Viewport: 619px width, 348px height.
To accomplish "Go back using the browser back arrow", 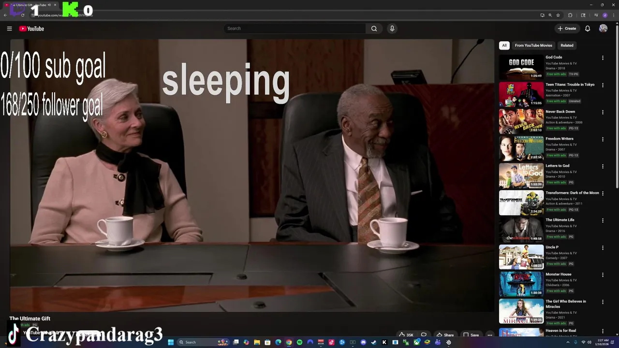I will (x=5, y=15).
